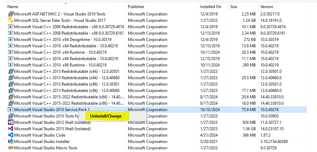The image size is (317, 152).
Task: Click icon of Visual C++ 2015-2022 Redistributable (x64)
Action: click(10, 97)
